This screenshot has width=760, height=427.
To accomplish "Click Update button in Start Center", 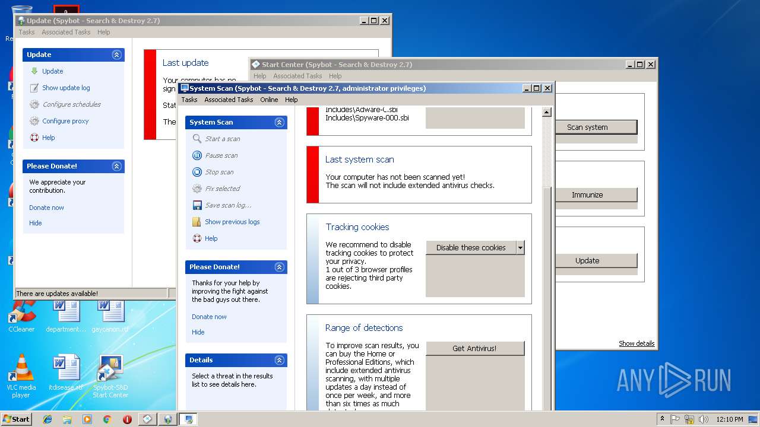I will point(596,260).
